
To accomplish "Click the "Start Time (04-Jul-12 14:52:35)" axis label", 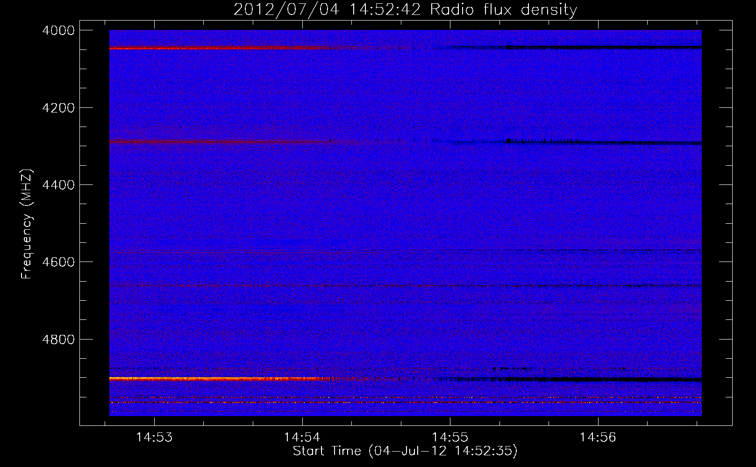I will tap(405, 451).
